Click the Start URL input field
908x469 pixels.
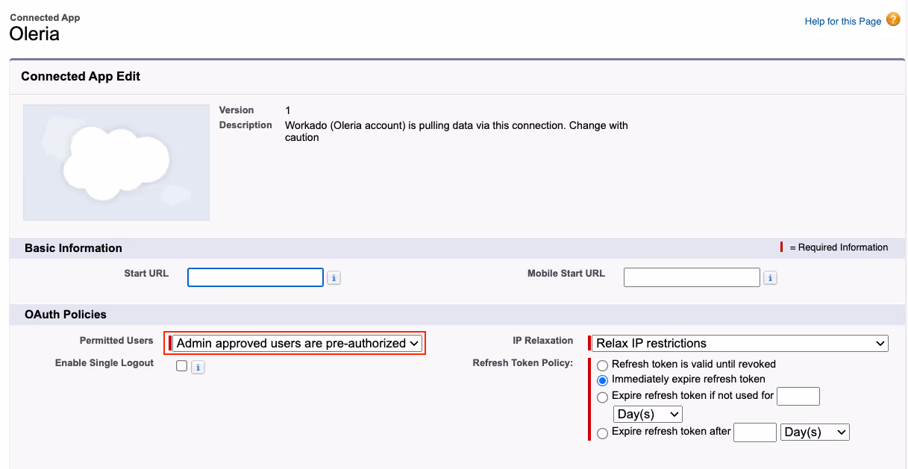(255, 277)
